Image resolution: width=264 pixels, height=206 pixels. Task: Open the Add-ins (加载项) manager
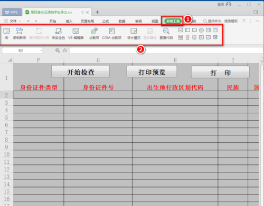pos(94,33)
